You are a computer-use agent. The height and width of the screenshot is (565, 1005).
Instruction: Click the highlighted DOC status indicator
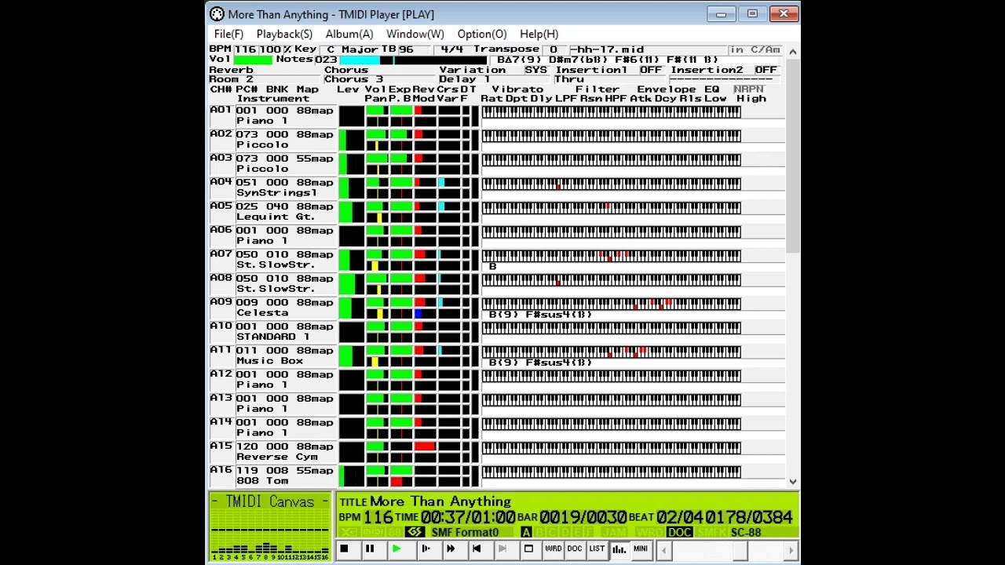click(x=679, y=533)
